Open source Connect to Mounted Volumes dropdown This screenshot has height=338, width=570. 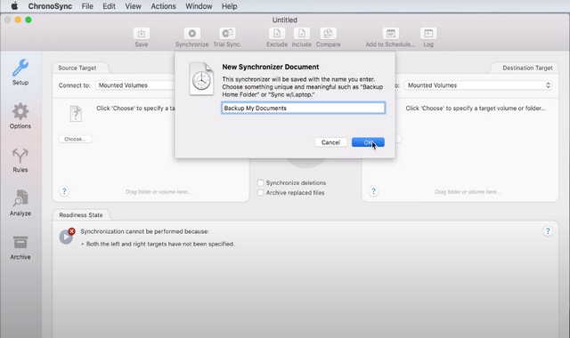click(134, 85)
